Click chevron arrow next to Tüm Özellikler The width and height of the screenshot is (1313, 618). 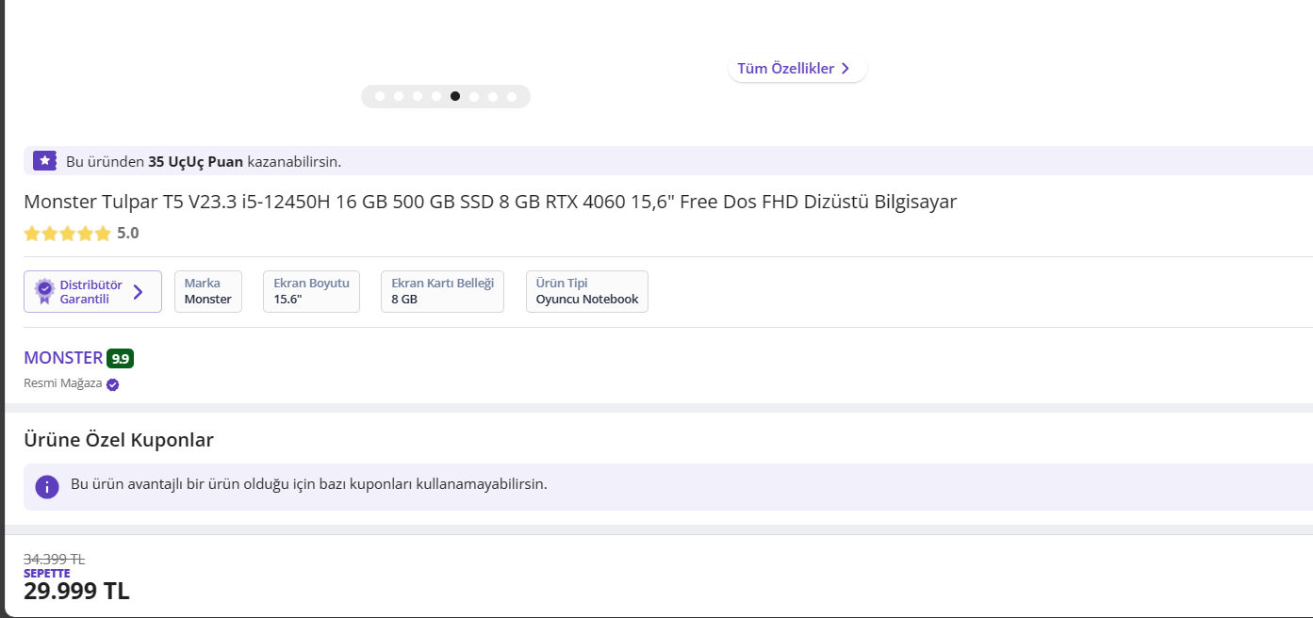tap(845, 68)
